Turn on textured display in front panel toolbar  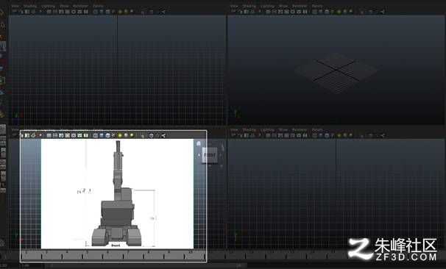pyautogui.click(x=113, y=135)
